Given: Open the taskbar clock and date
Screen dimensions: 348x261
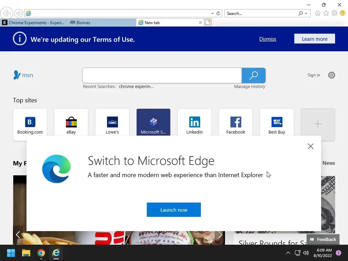Looking at the screenshot, I should coord(323,253).
